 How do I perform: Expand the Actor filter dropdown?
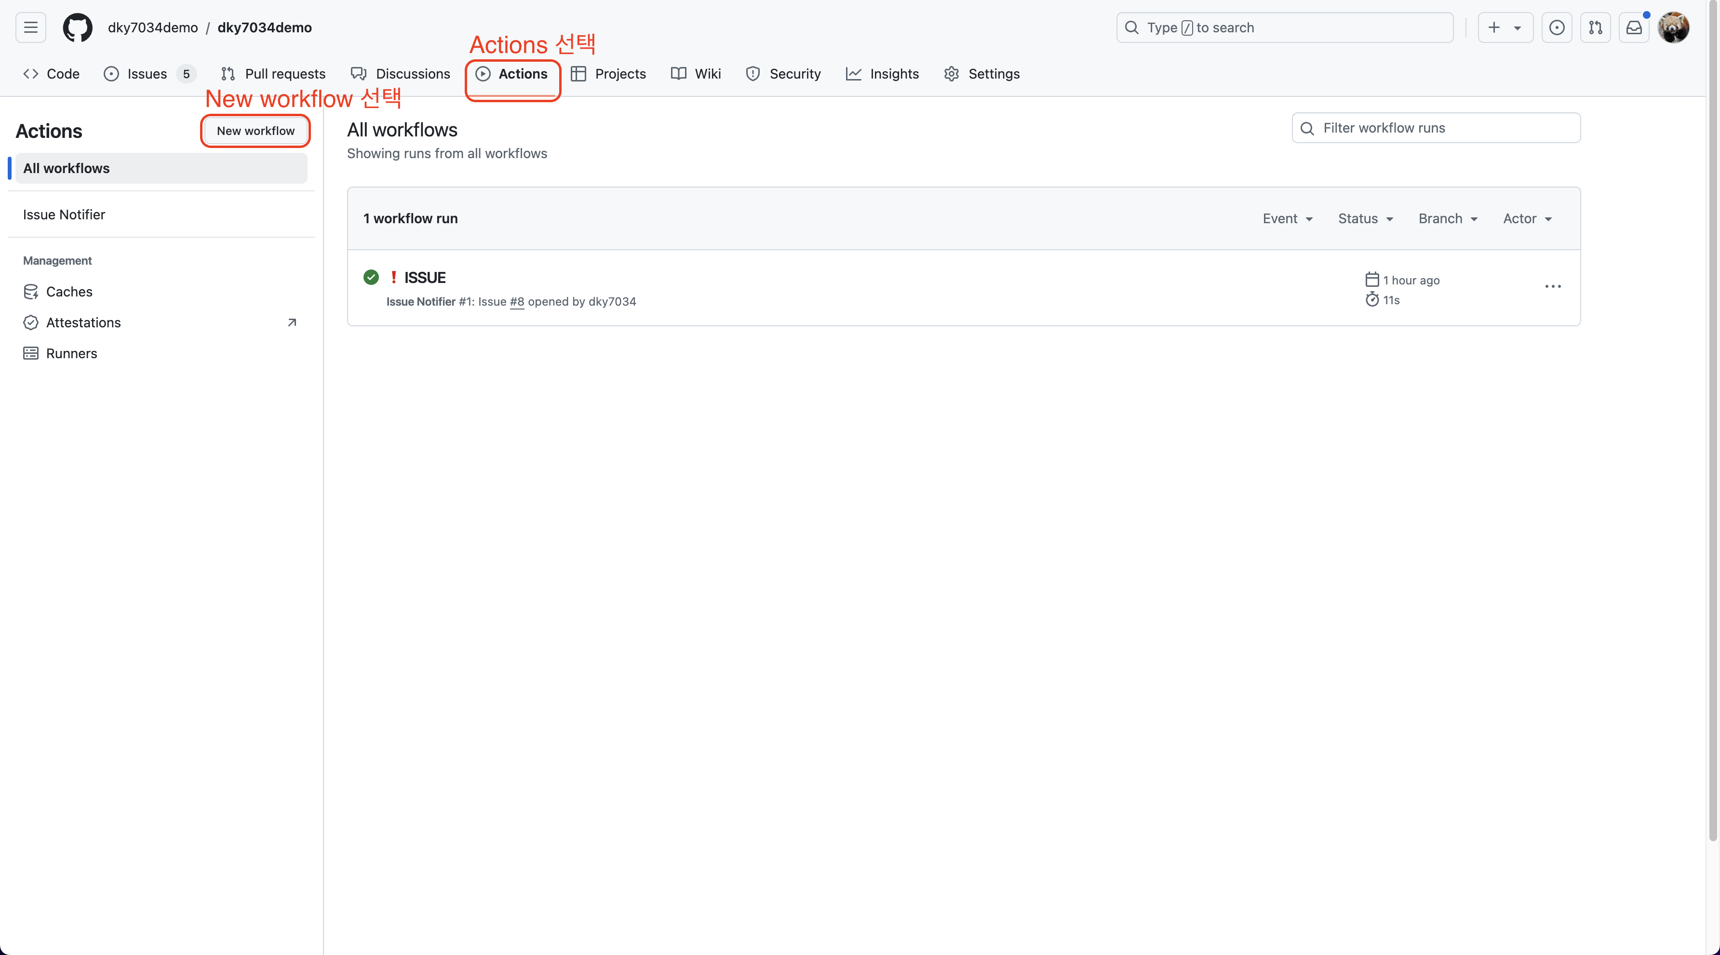coord(1527,218)
